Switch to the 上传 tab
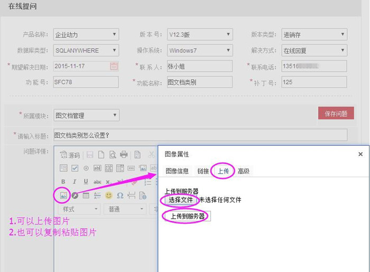 tap(223, 171)
